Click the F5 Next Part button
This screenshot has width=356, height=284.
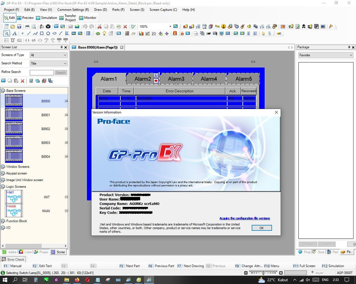130,266
